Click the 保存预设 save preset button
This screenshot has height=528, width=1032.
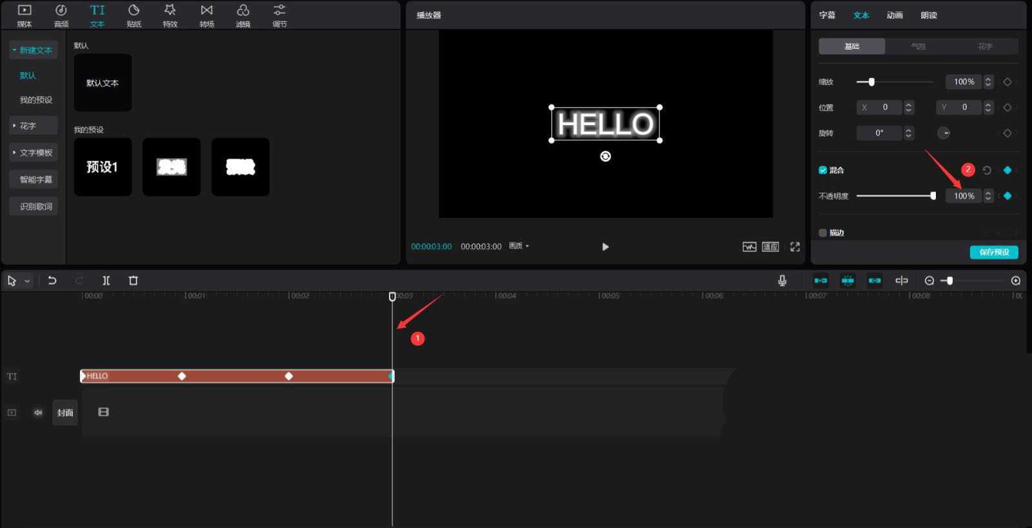994,252
